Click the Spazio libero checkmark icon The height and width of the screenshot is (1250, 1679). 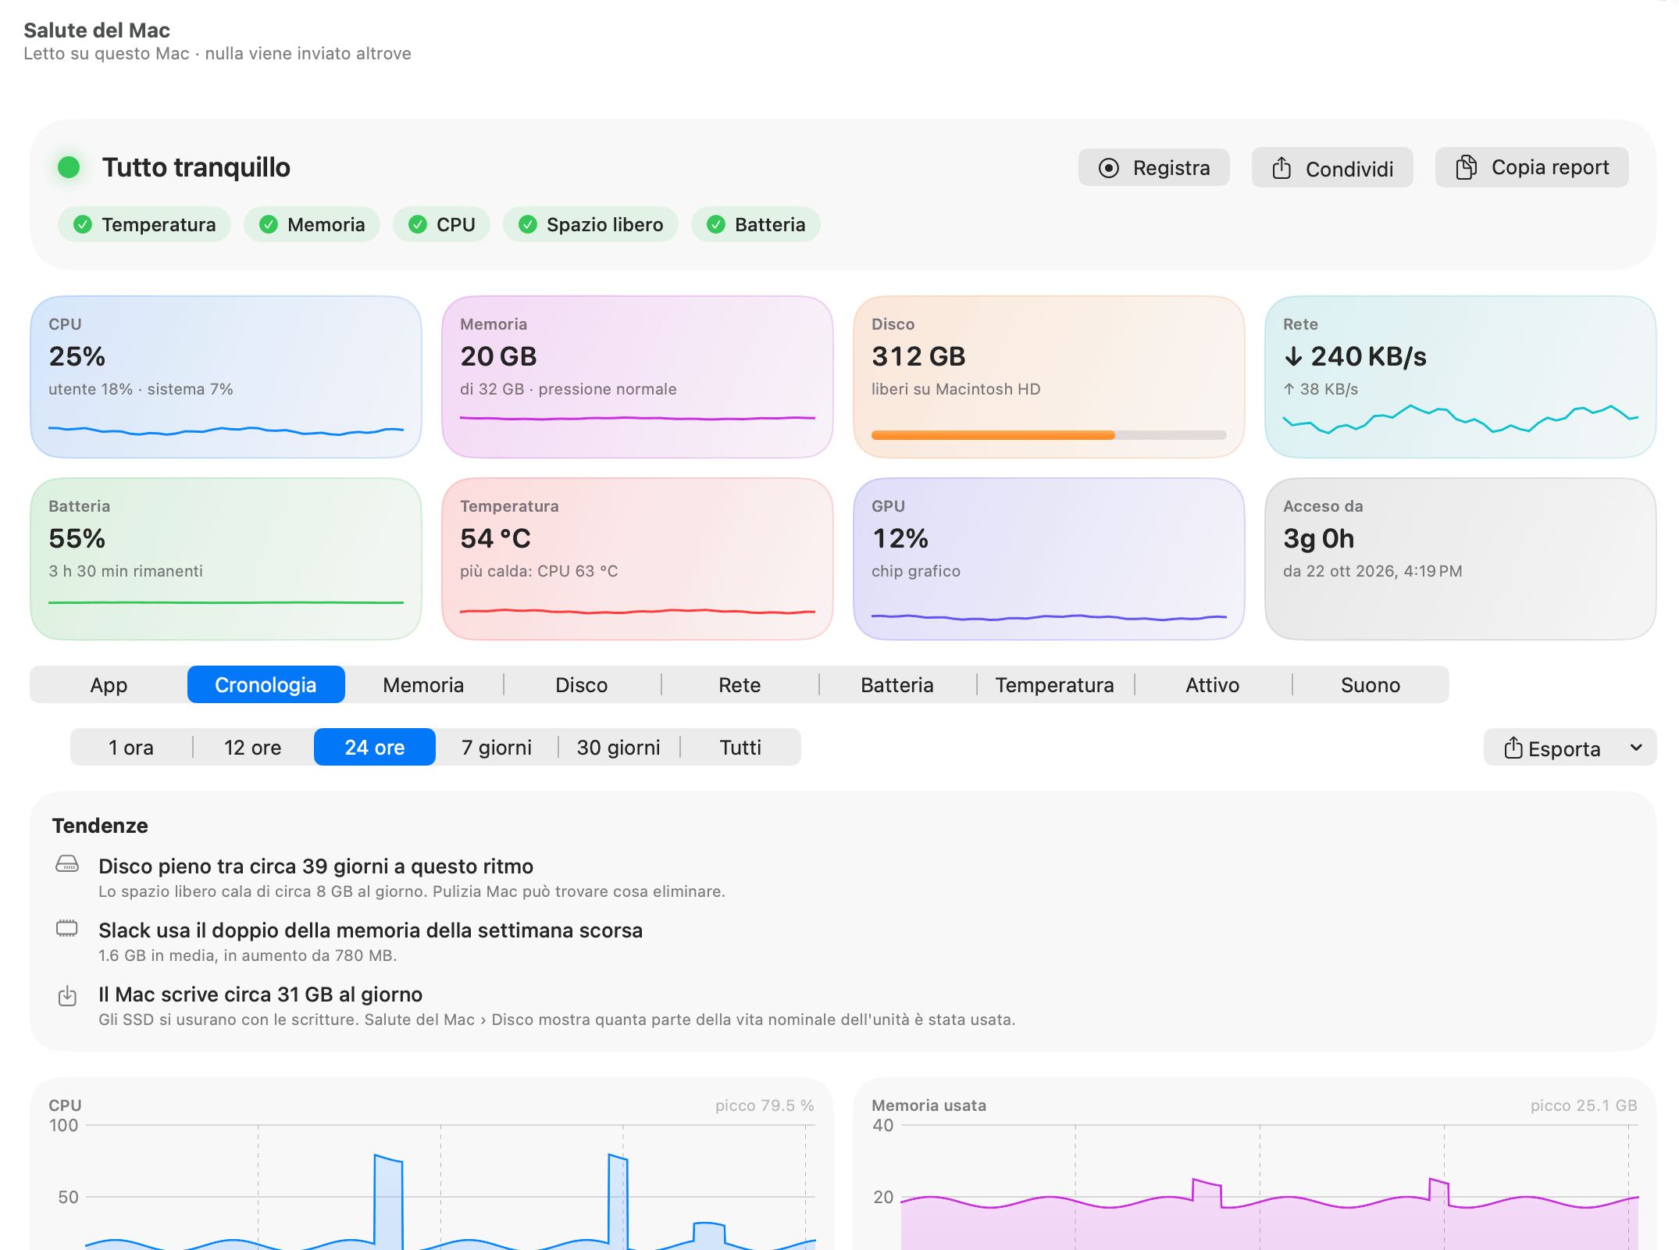[528, 225]
